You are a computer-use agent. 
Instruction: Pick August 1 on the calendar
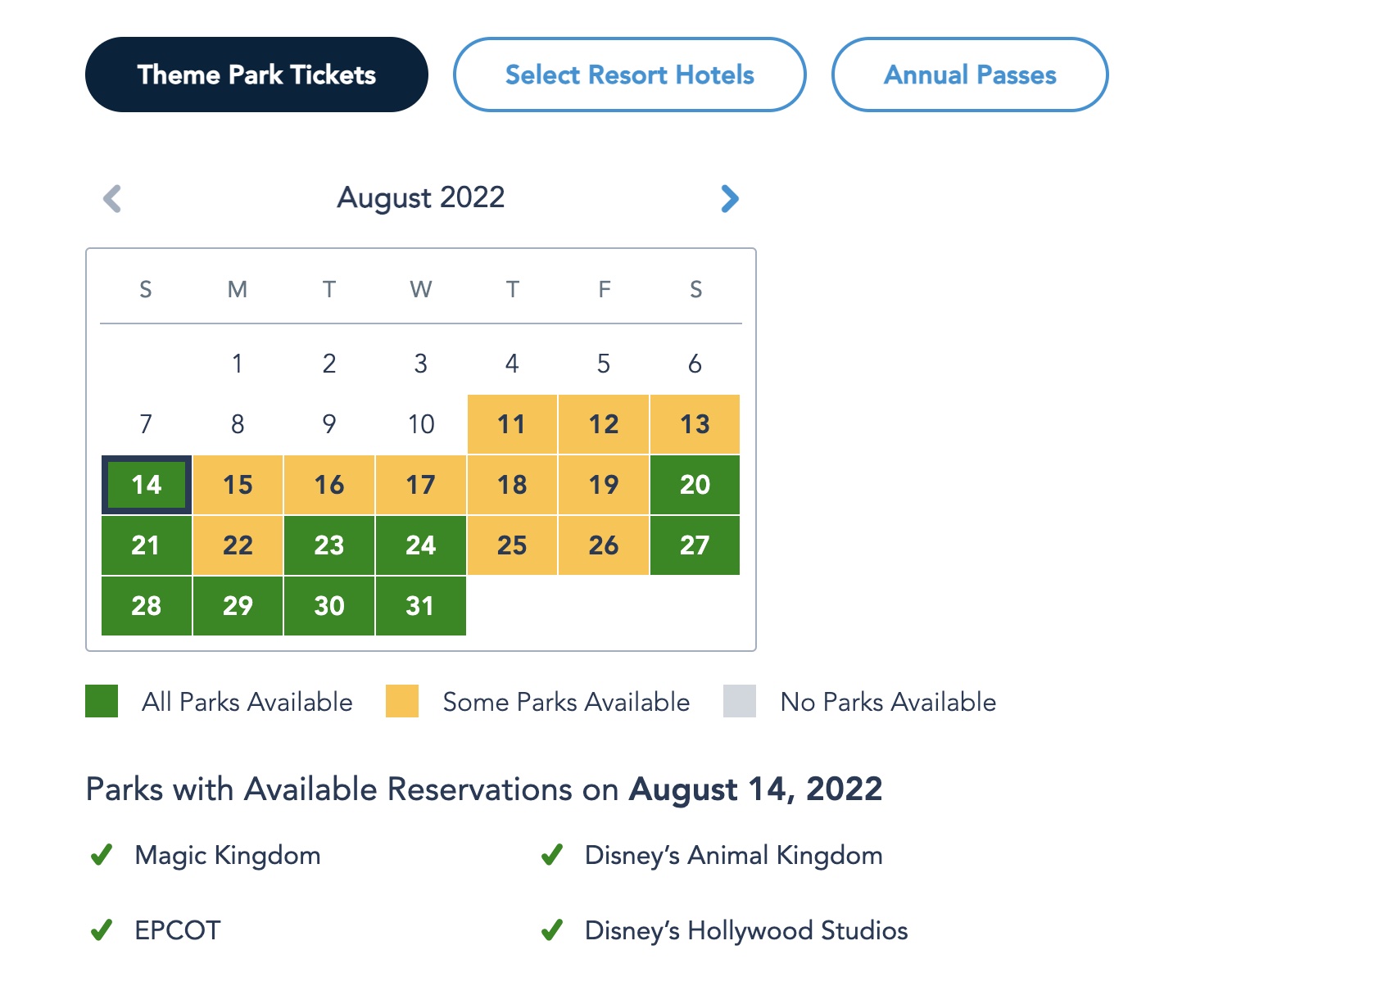click(x=238, y=364)
